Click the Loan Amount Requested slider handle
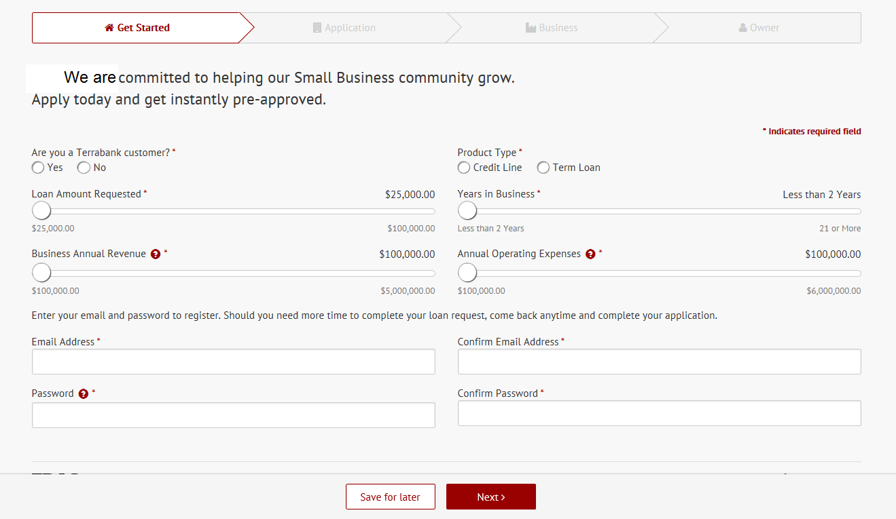Viewport: 896px width, 519px height. click(41, 210)
